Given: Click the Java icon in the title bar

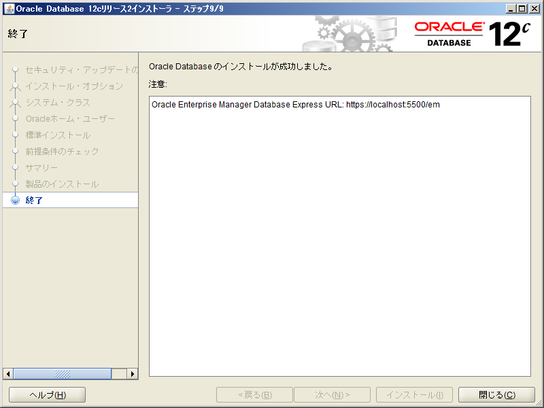Looking at the screenshot, I should coord(10,9).
